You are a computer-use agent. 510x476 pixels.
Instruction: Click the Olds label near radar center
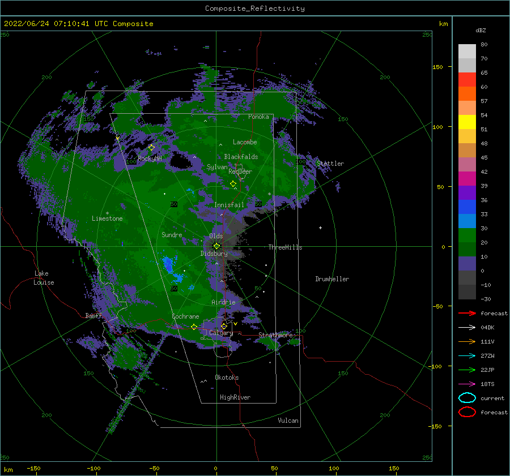click(x=216, y=236)
